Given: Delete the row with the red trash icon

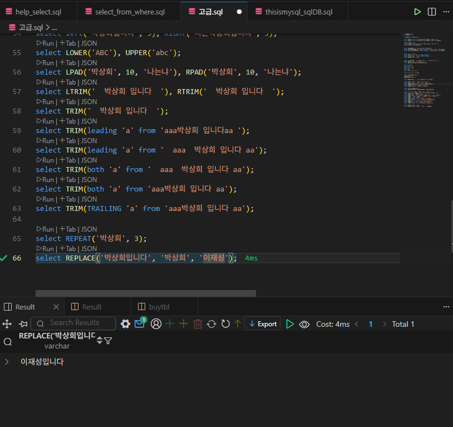Looking at the screenshot, I should pyautogui.click(x=198, y=324).
